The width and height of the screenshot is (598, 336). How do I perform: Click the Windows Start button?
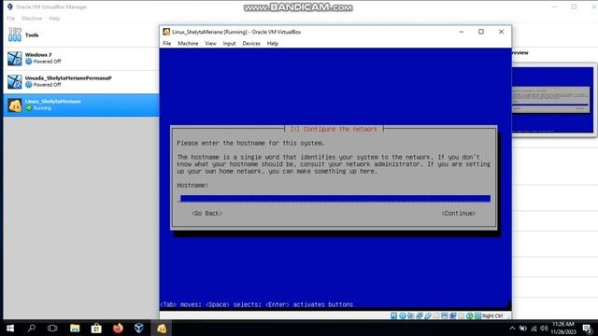(x=10, y=328)
